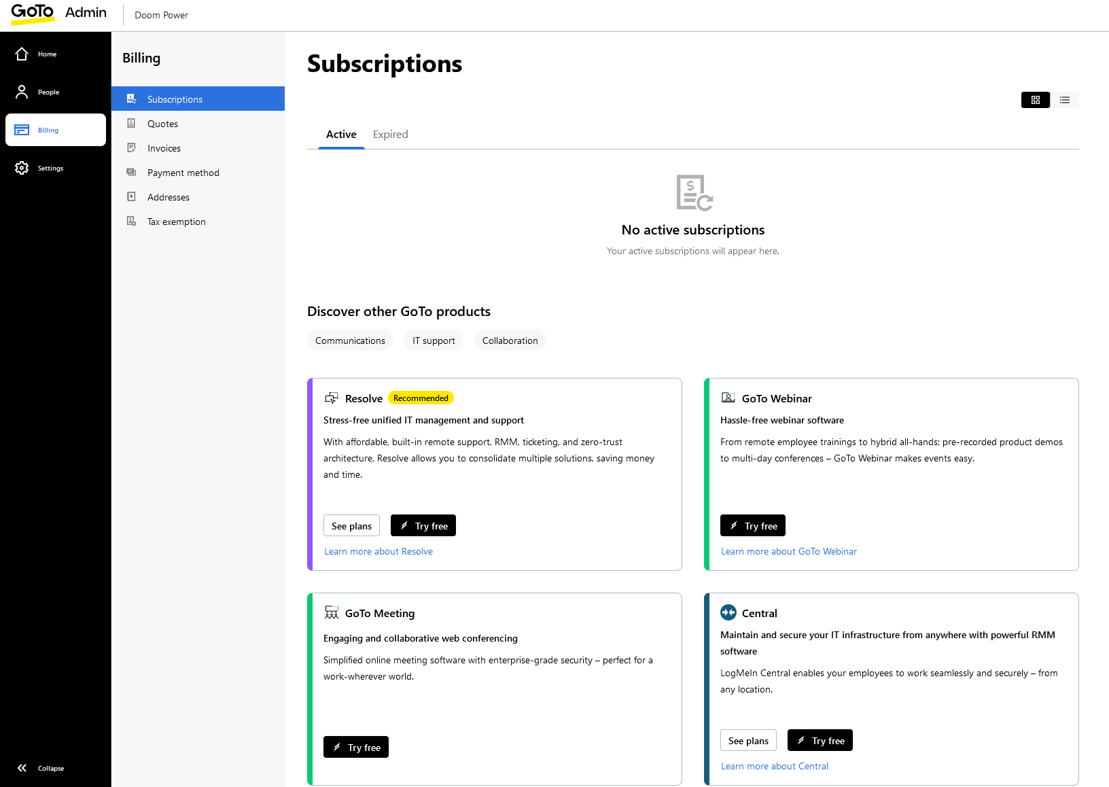Try GoTo Meeting for free
The width and height of the screenshot is (1109, 787).
tap(356, 747)
